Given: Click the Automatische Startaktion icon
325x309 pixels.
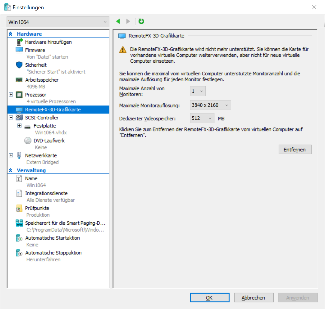Looking at the screenshot, I should tap(19, 238).
